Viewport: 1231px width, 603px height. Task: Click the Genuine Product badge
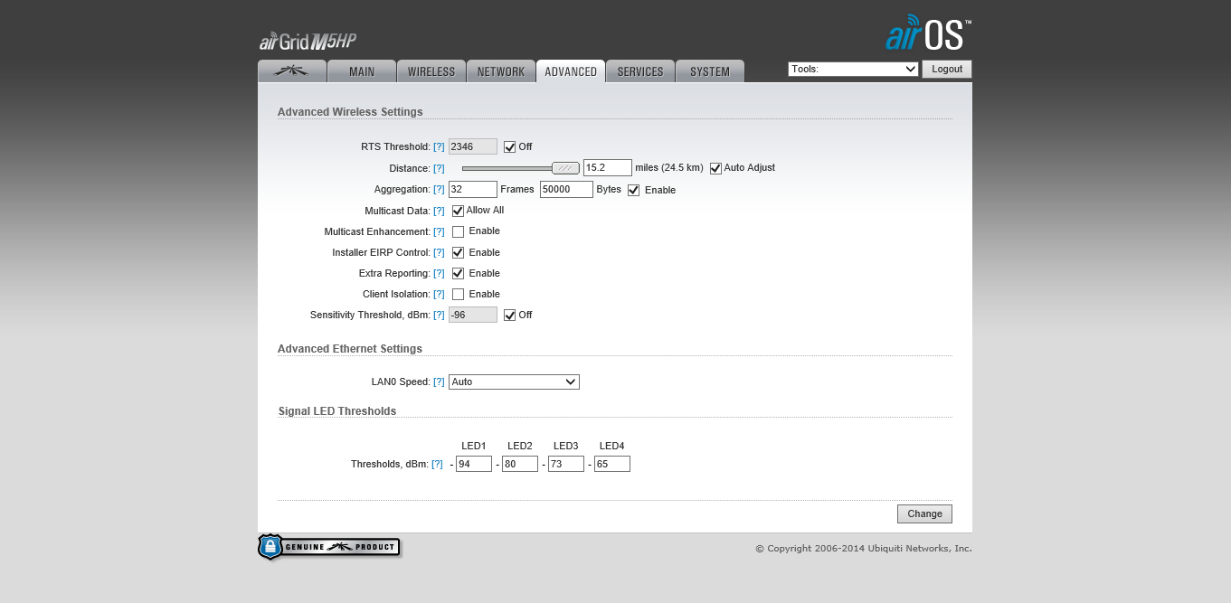pos(328,547)
